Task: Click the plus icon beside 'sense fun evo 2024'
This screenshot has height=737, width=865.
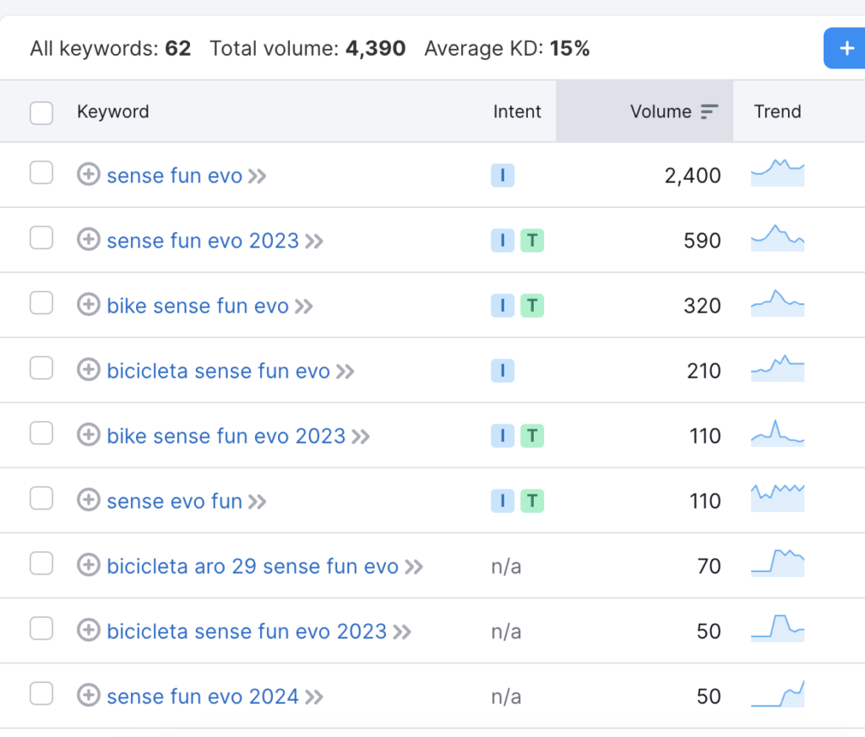Action: 88,696
